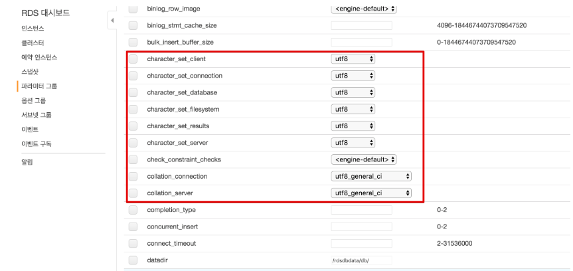Viewport: 573px width, 271px height.
Task: Click the 0-2 range for completion_type
Action: 442,210
